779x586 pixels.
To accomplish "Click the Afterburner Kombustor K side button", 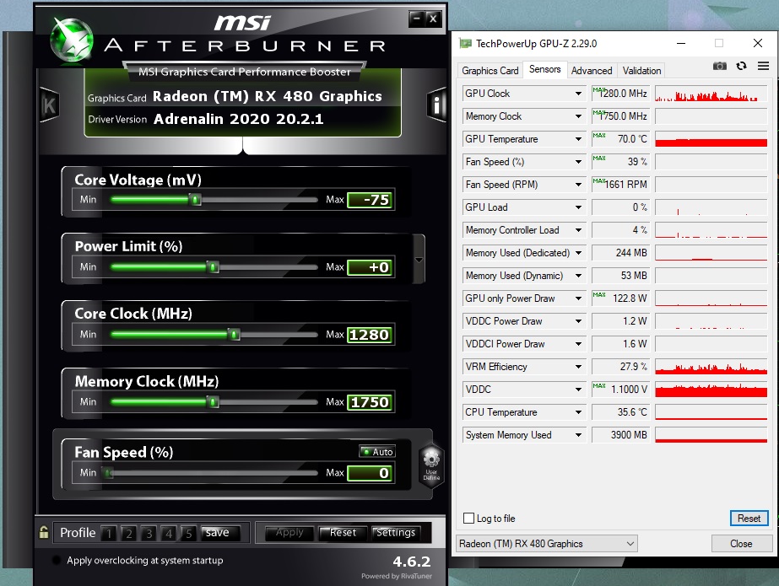I will [x=49, y=105].
